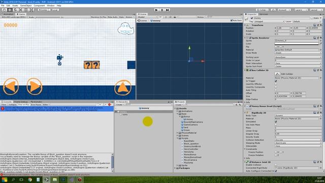Collapse the Scripts folder in Project
Screen dimensions: 325x183
(x=178, y=138)
